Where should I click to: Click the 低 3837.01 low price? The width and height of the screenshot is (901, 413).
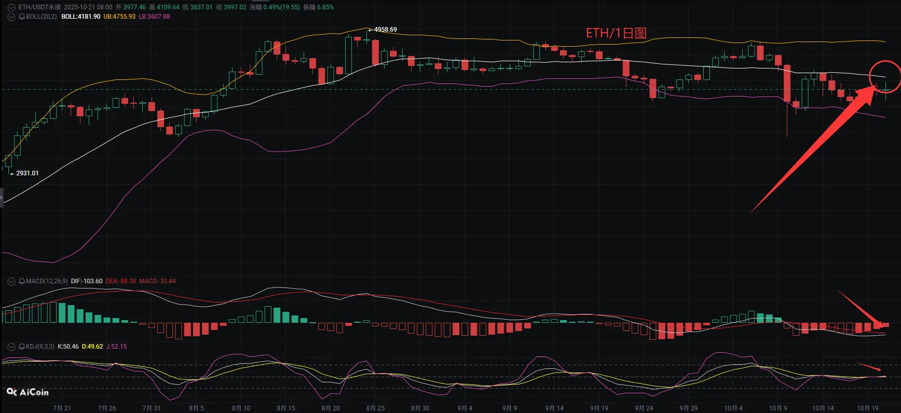click(197, 7)
